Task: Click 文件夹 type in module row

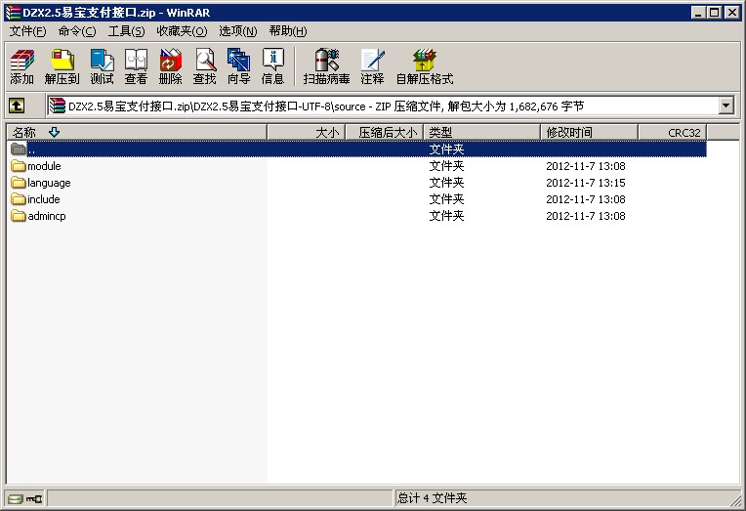Action: tap(446, 166)
